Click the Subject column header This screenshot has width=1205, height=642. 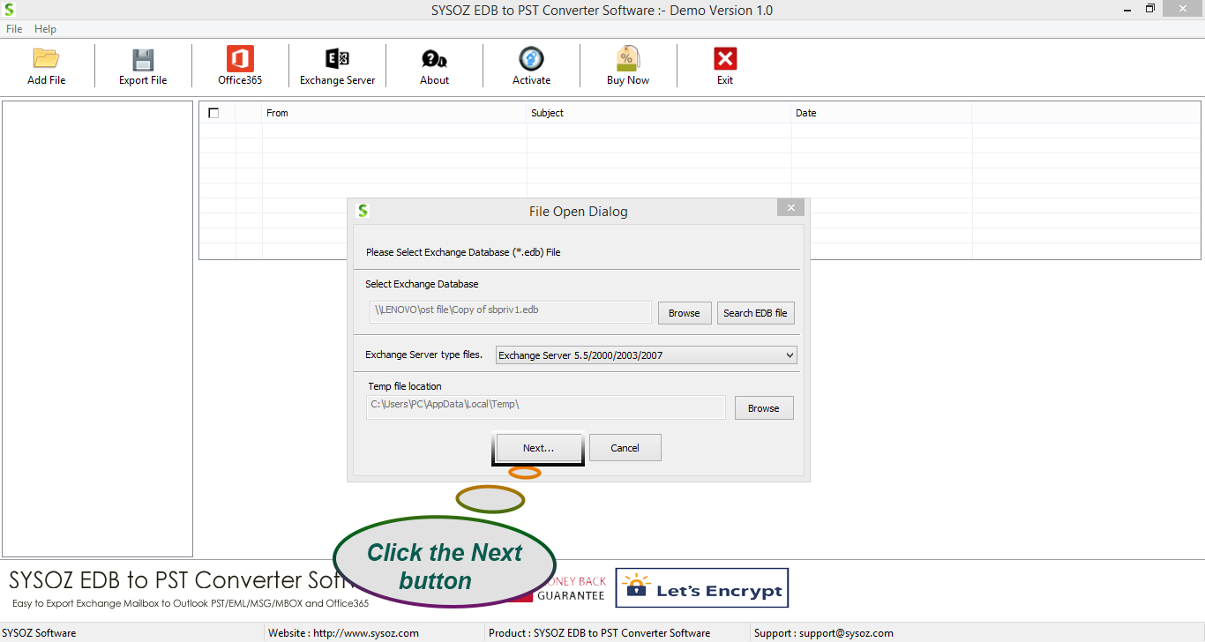tap(659, 113)
